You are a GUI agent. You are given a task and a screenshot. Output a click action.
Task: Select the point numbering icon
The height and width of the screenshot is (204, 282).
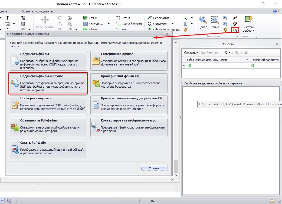pos(185,18)
